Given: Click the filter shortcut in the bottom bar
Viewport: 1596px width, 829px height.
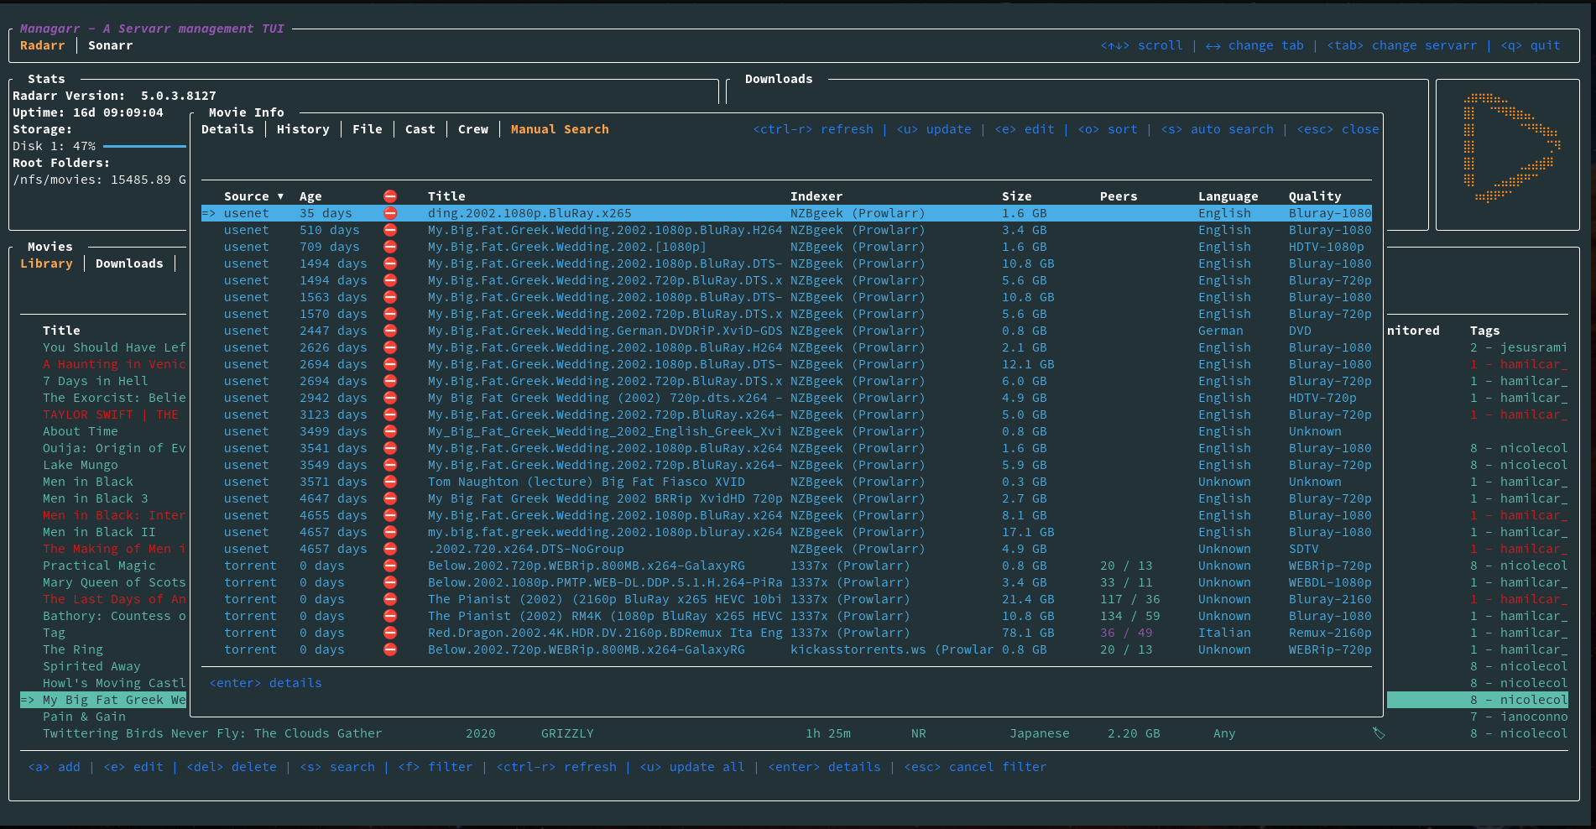Looking at the screenshot, I should [x=436, y=767].
